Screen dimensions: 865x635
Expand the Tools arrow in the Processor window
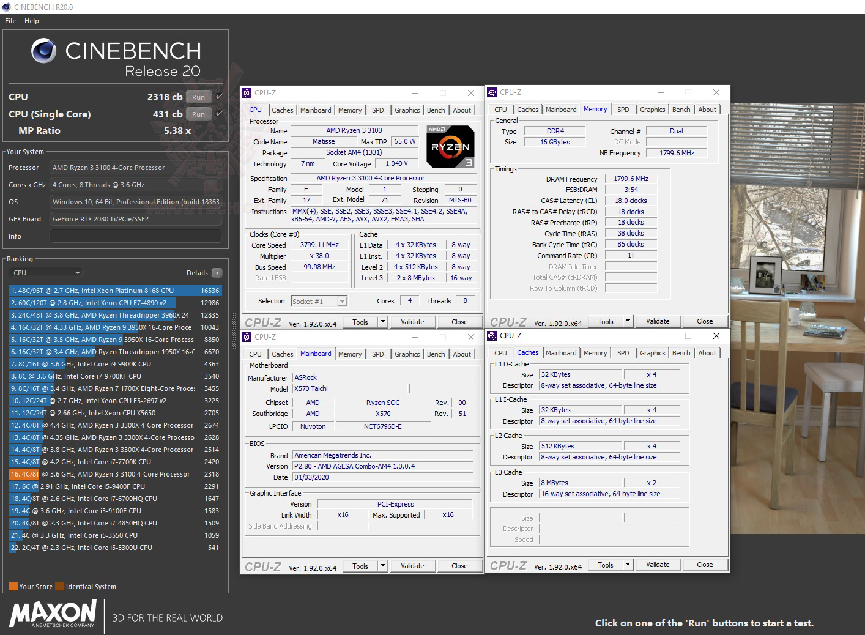tap(382, 322)
